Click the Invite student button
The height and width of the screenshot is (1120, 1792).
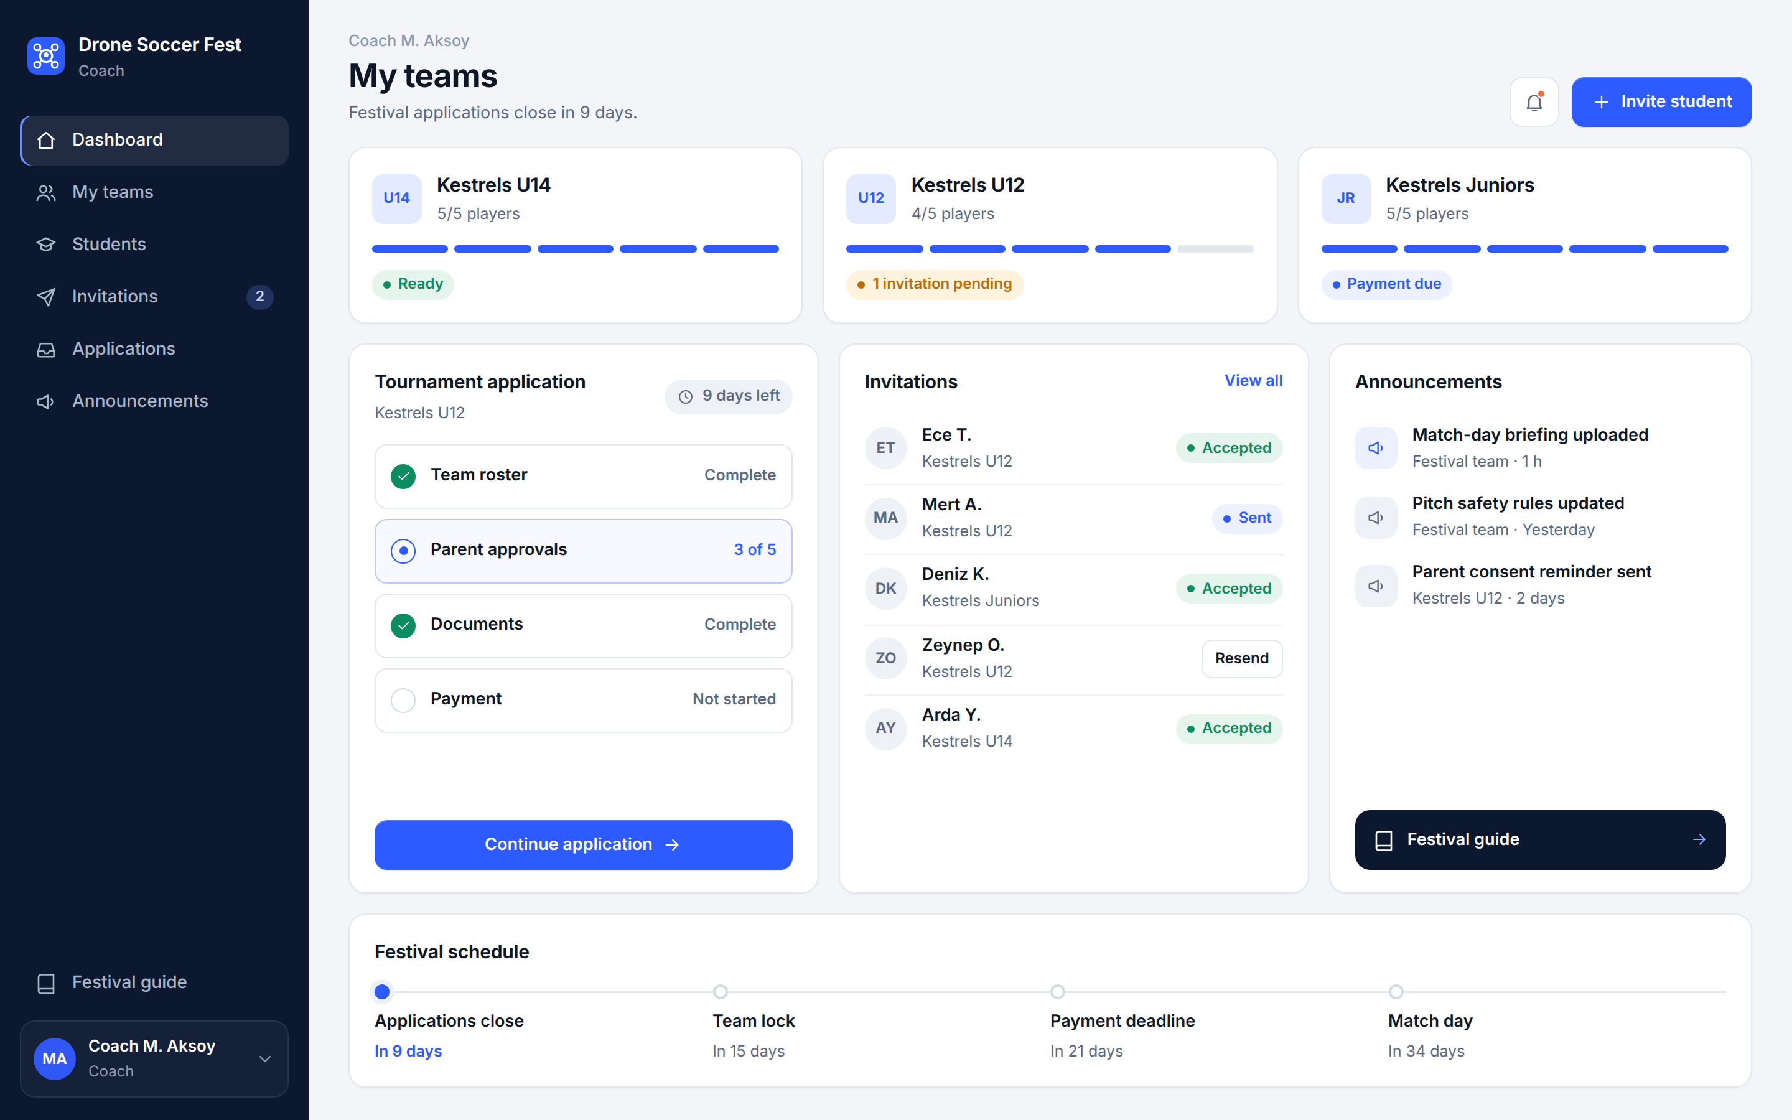(x=1661, y=102)
